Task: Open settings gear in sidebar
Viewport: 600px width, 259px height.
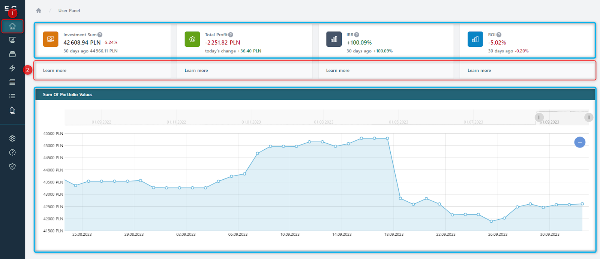Action: [x=12, y=138]
